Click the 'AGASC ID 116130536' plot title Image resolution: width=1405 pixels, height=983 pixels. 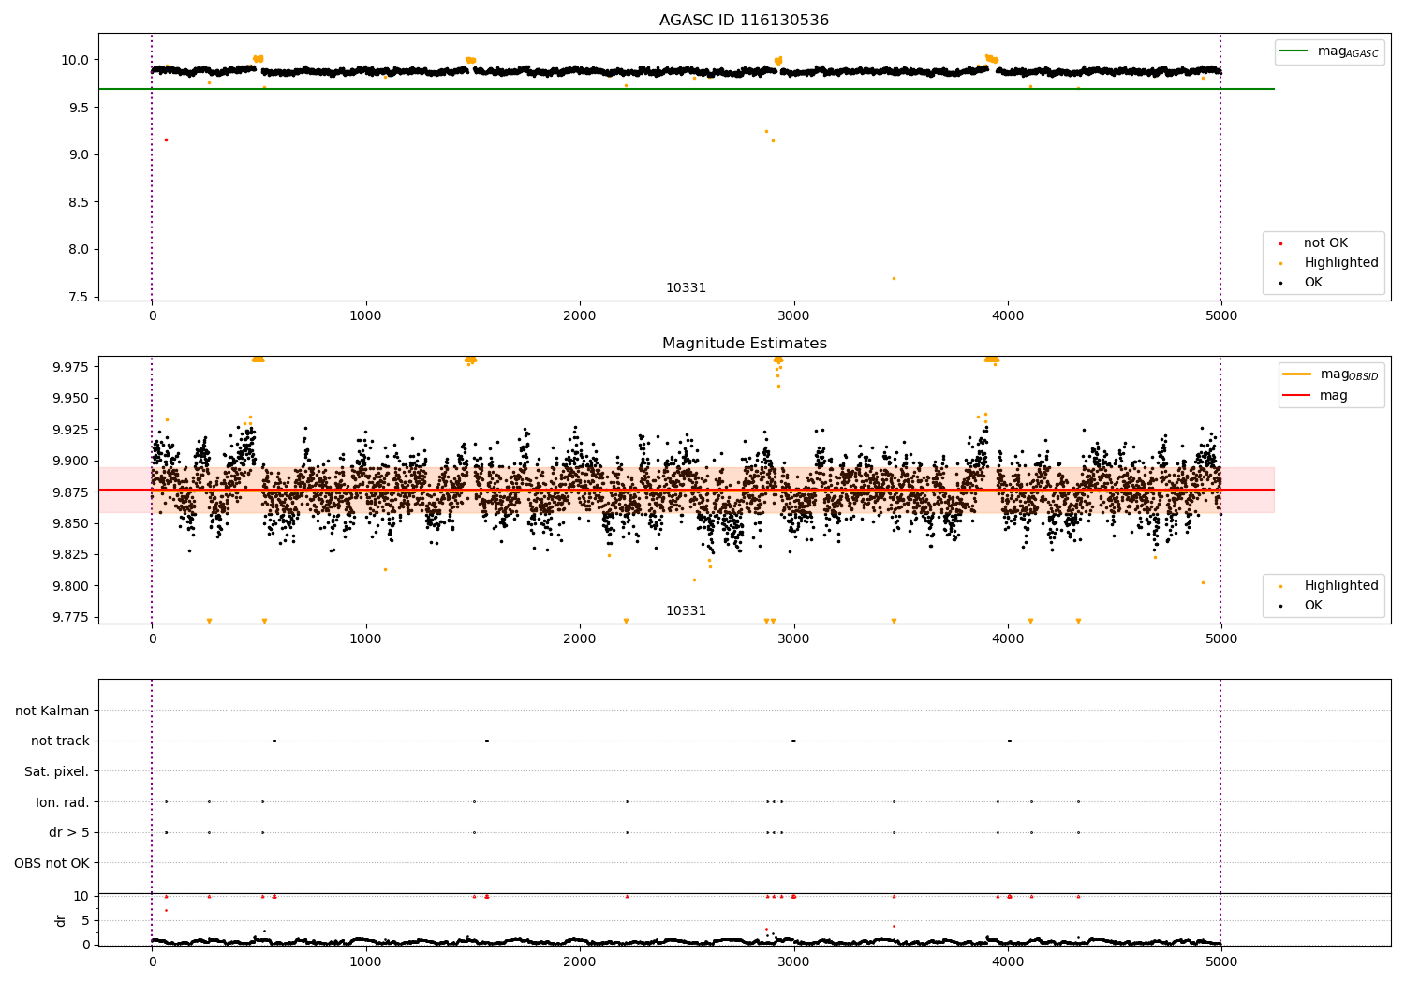point(744,21)
